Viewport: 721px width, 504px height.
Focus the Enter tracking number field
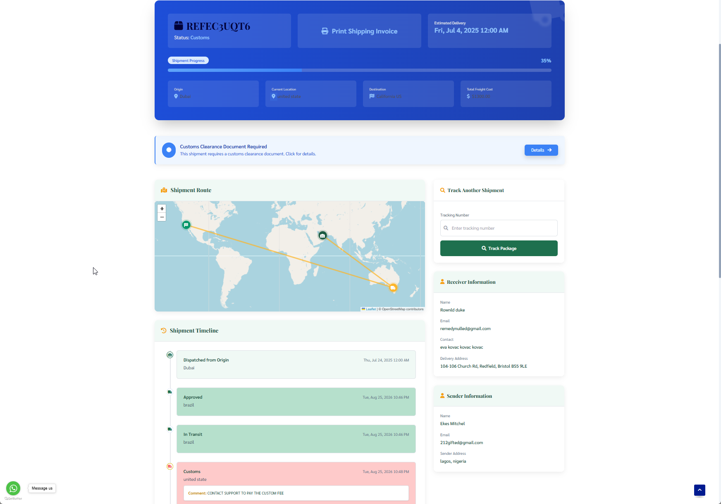[499, 228]
